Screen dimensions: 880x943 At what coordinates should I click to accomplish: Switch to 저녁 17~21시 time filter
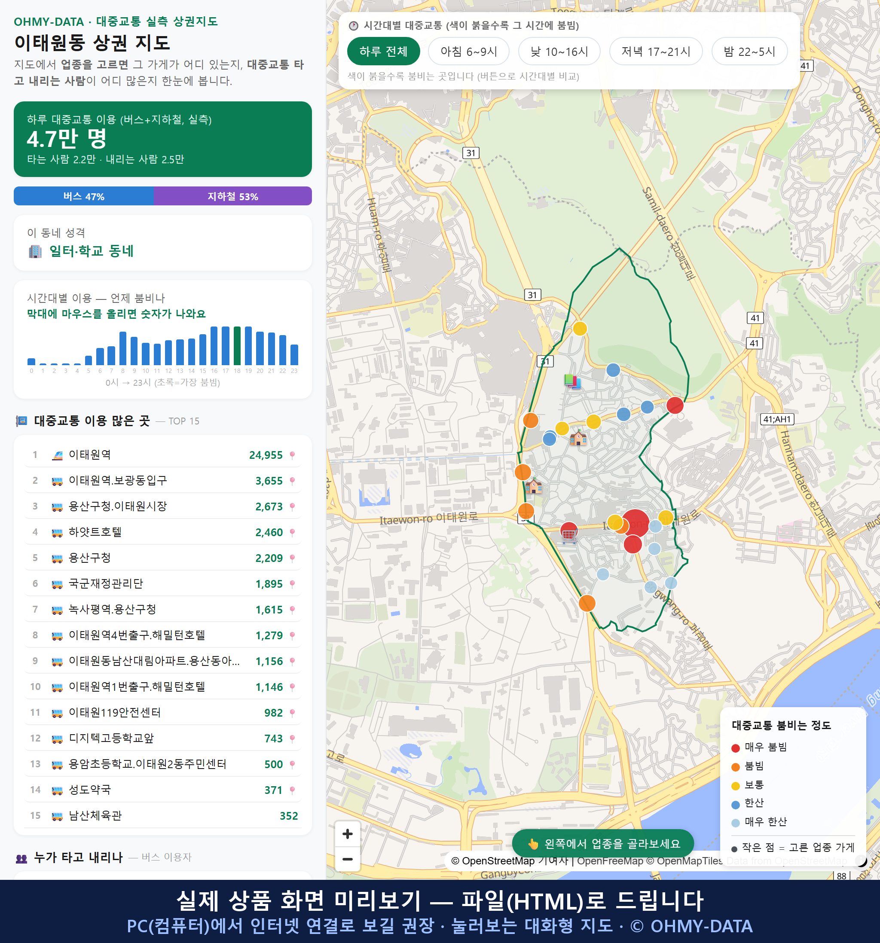(655, 51)
